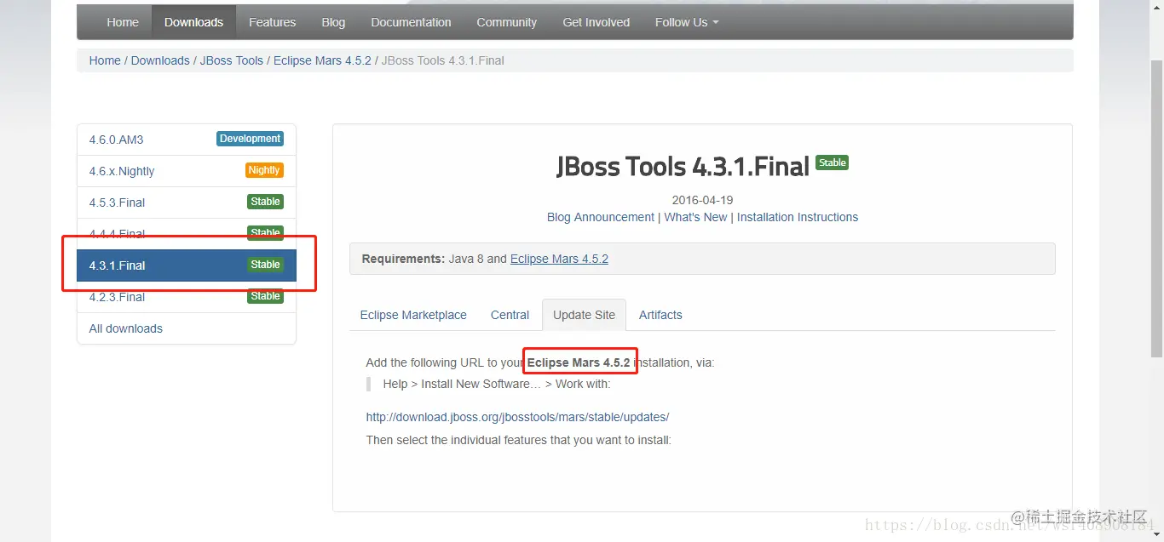Screen dimensions: 1164x542
Task: Click Eclipse Mars 4.5.2 breadcrumb link
Action: pyautogui.click(x=322, y=60)
